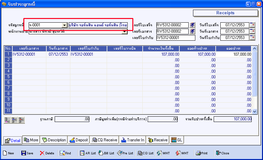Viewport: 263px width, 160px height.
Task: Switch to the CQ Receive tab
Action: 105,140
